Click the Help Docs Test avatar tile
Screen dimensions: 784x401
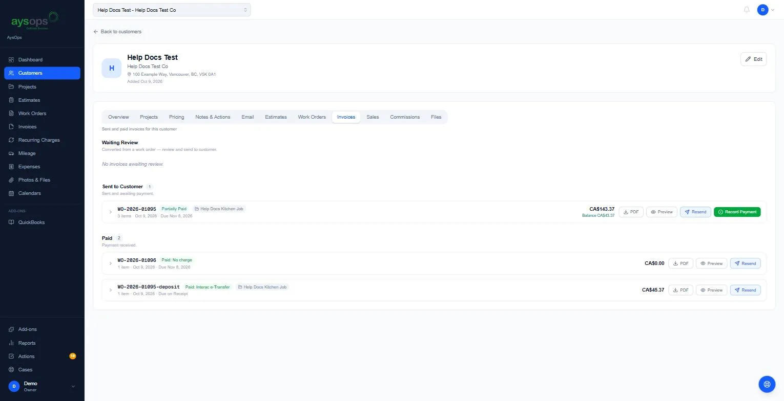click(112, 68)
